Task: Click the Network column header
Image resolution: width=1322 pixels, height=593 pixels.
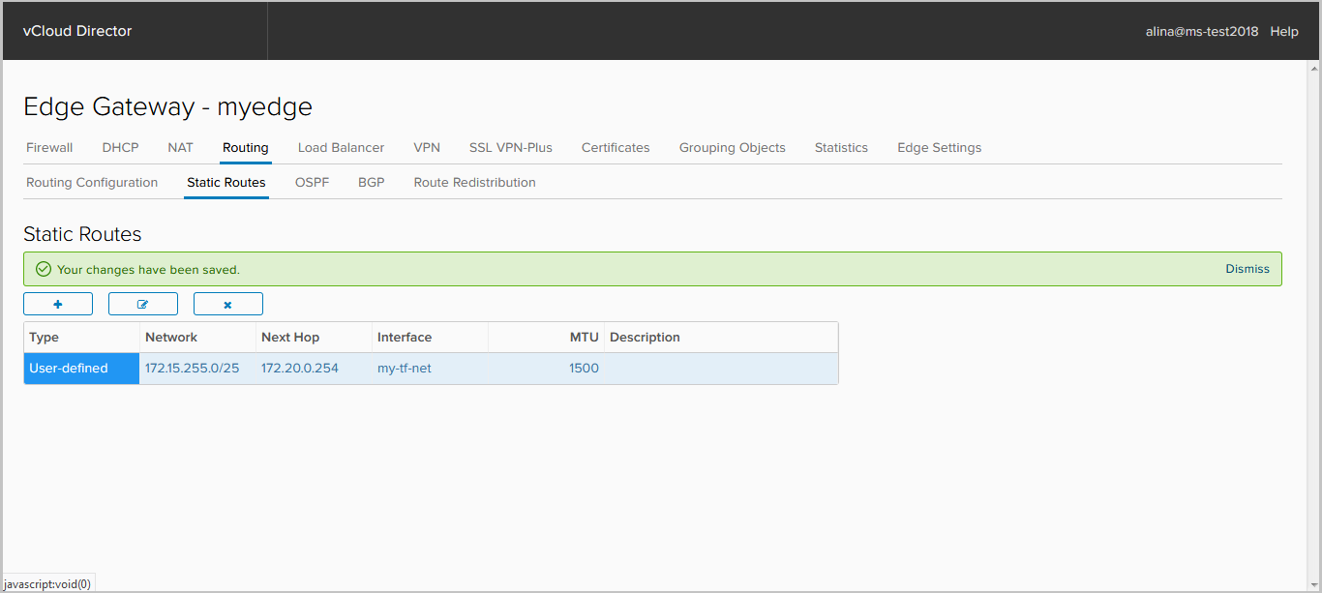Action: click(x=171, y=338)
